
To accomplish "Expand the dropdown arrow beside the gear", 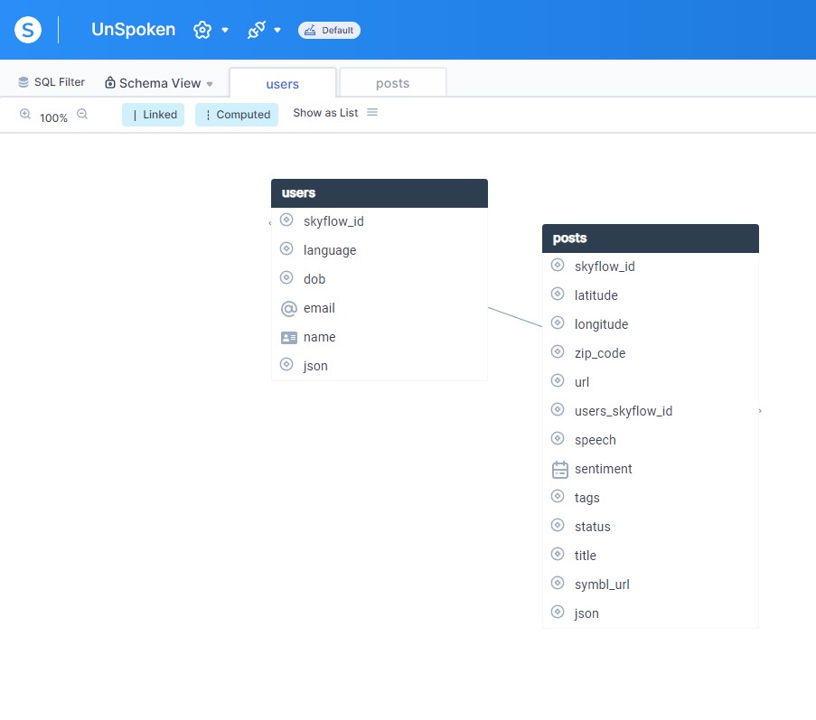I will pos(225,30).
